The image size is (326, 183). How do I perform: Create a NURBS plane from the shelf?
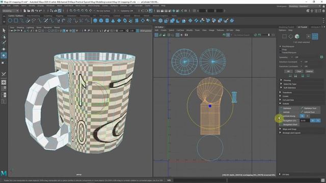point(119,20)
